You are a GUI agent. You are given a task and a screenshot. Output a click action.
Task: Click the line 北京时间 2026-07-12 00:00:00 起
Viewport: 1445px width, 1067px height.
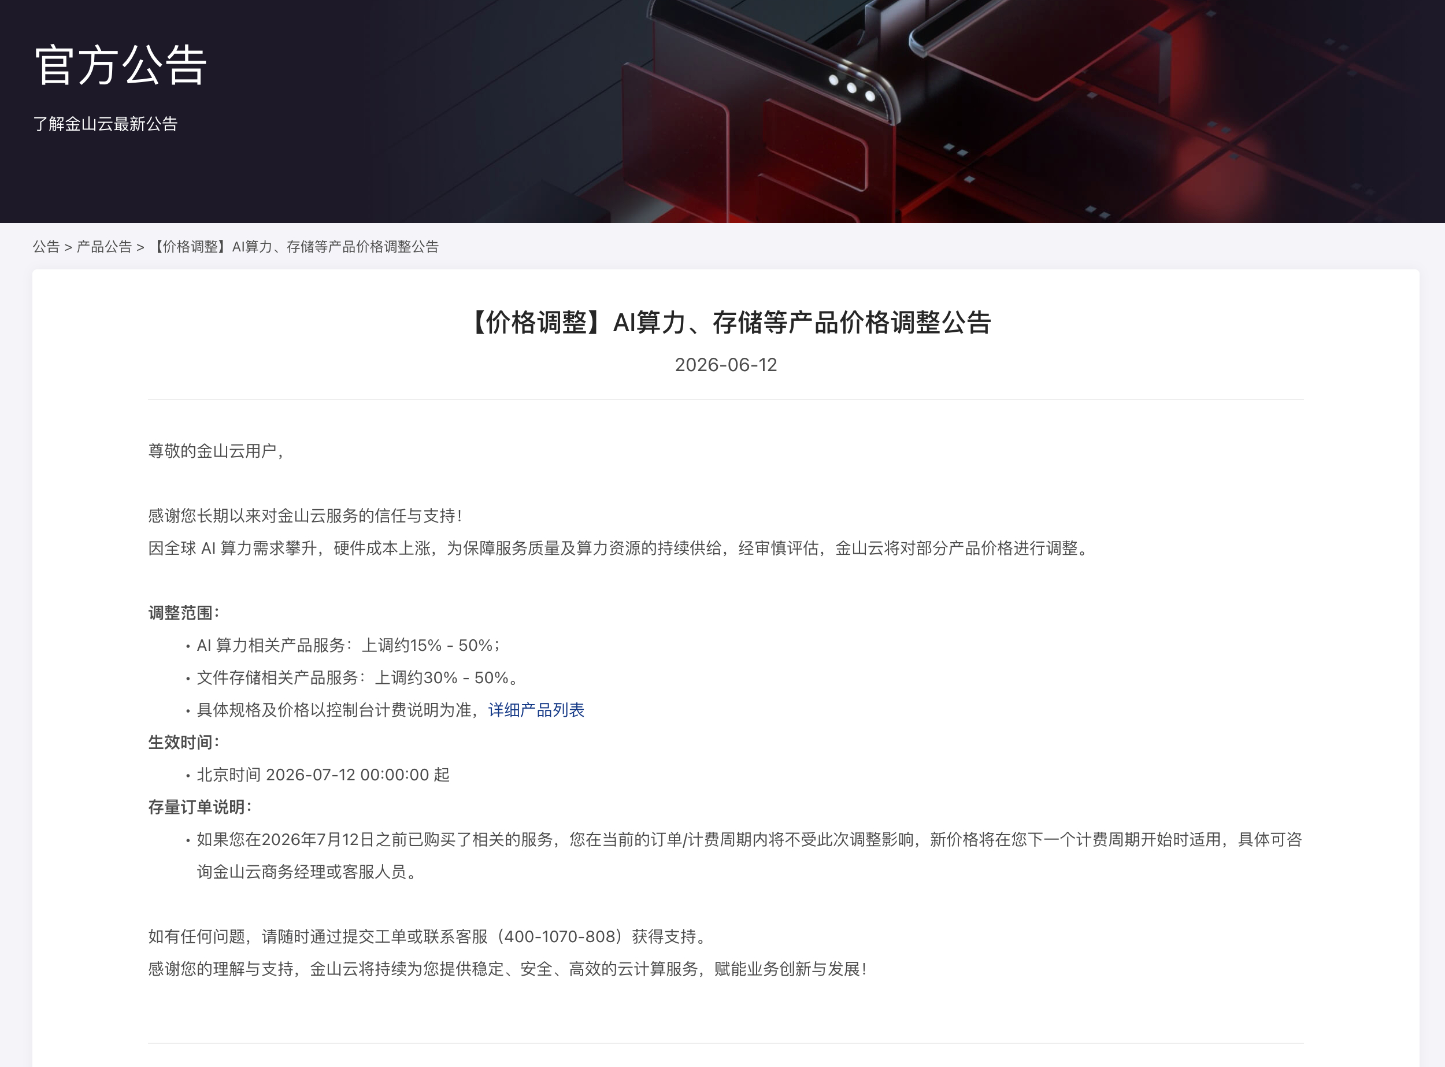(323, 775)
